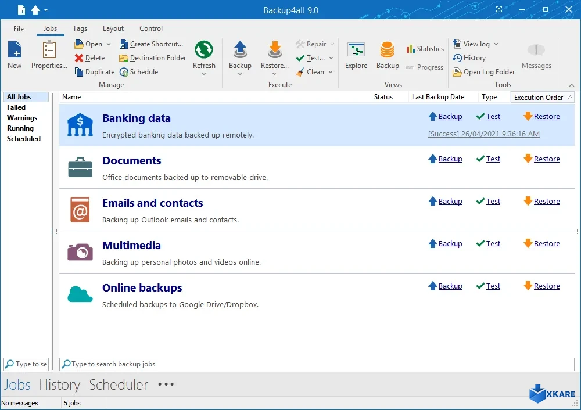The width and height of the screenshot is (581, 410).
Task: Click the Banking data bank icon
Action: click(x=80, y=125)
